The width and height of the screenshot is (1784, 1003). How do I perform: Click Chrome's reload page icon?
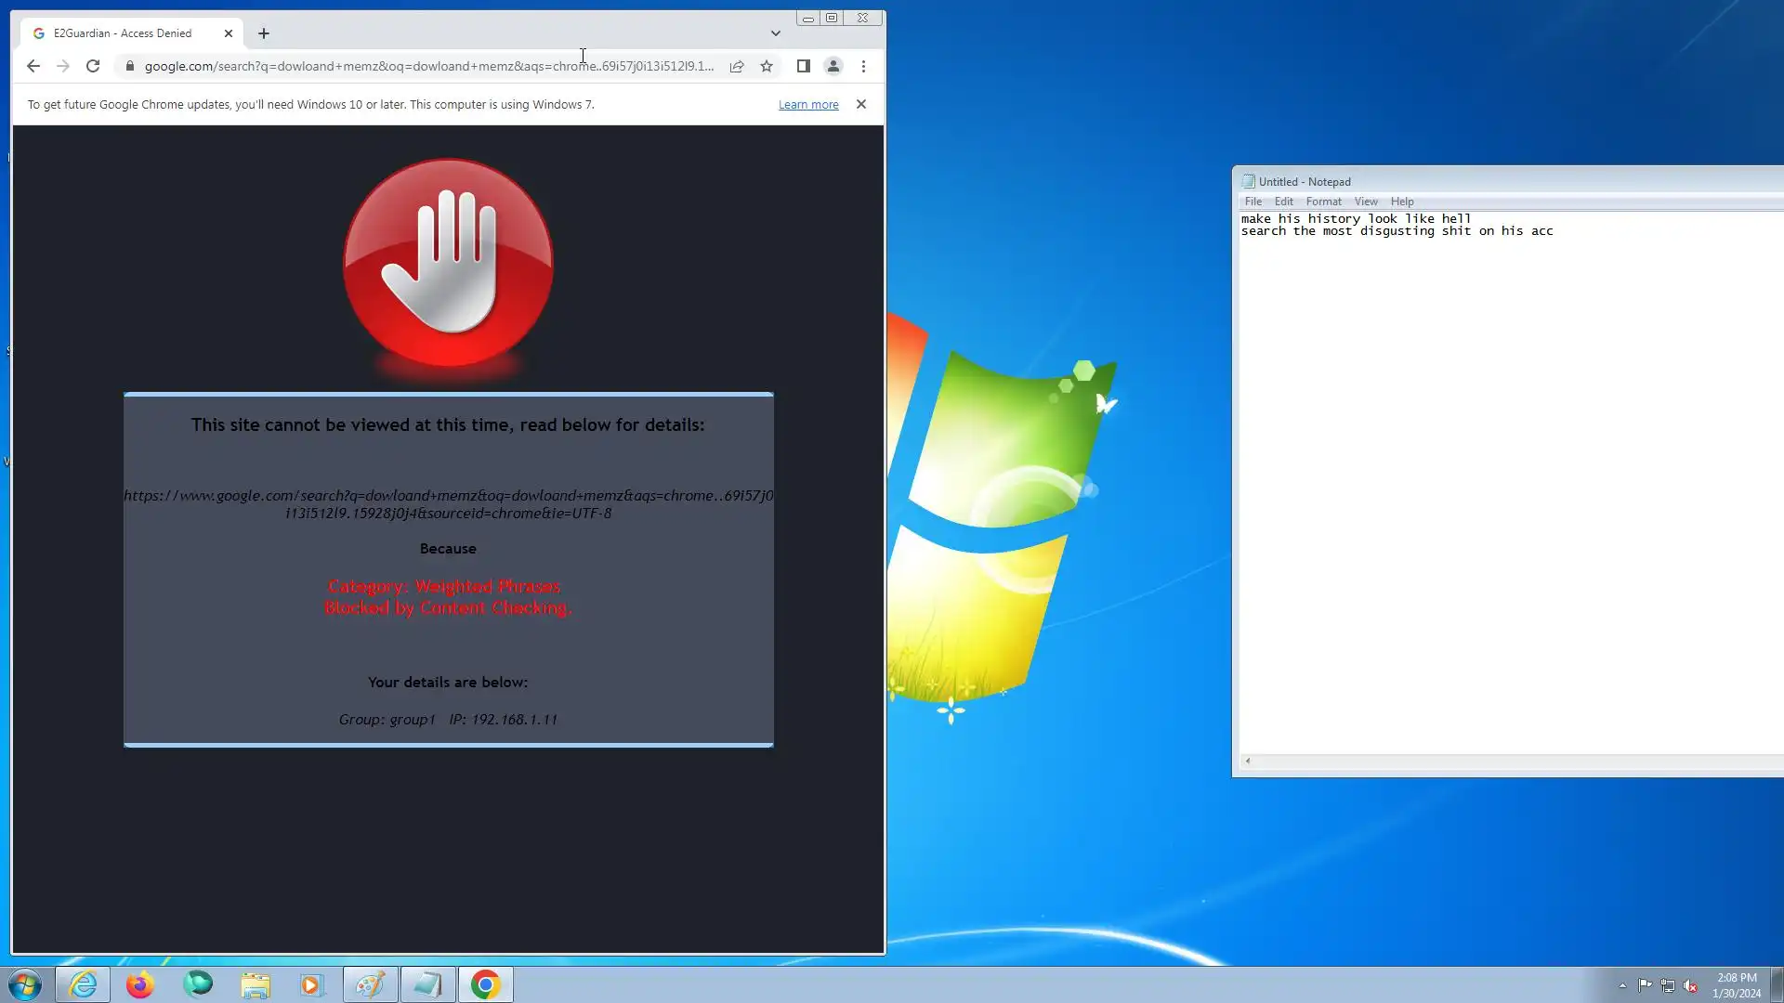click(93, 66)
